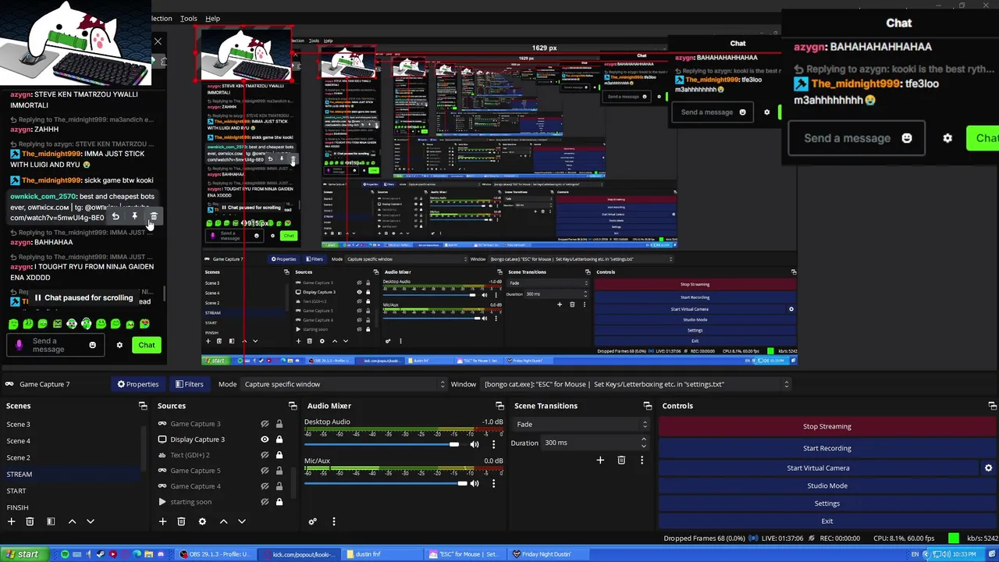
Task: Delete ownkick_com_2570 message trash icon
Action: point(154,216)
